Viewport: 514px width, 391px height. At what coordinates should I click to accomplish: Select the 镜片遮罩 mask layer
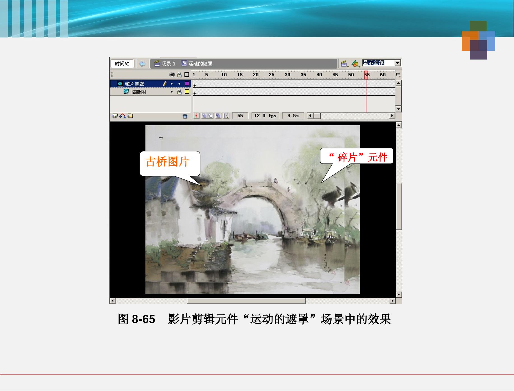150,84
